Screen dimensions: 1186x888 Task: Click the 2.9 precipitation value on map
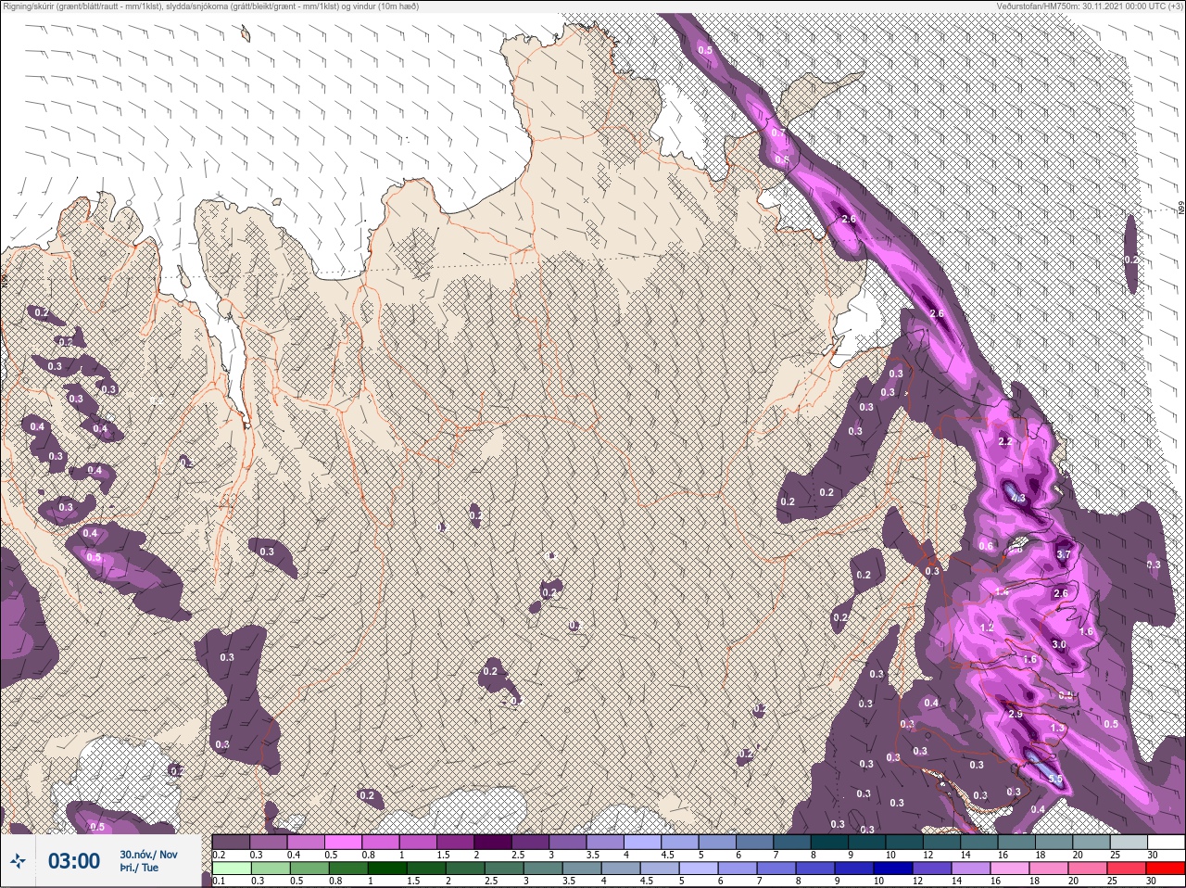pyautogui.click(x=1016, y=715)
